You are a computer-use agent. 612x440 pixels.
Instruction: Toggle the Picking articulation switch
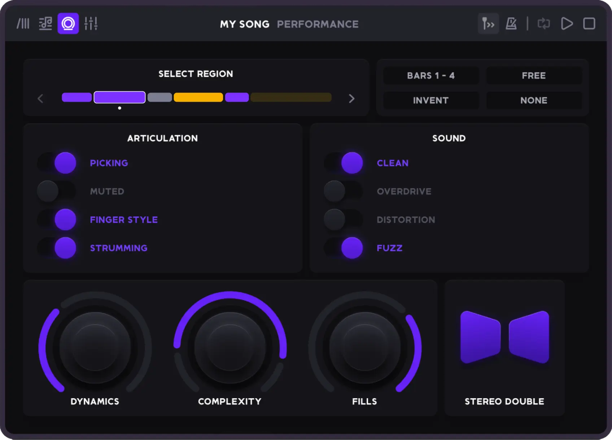(x=57, y=163)
